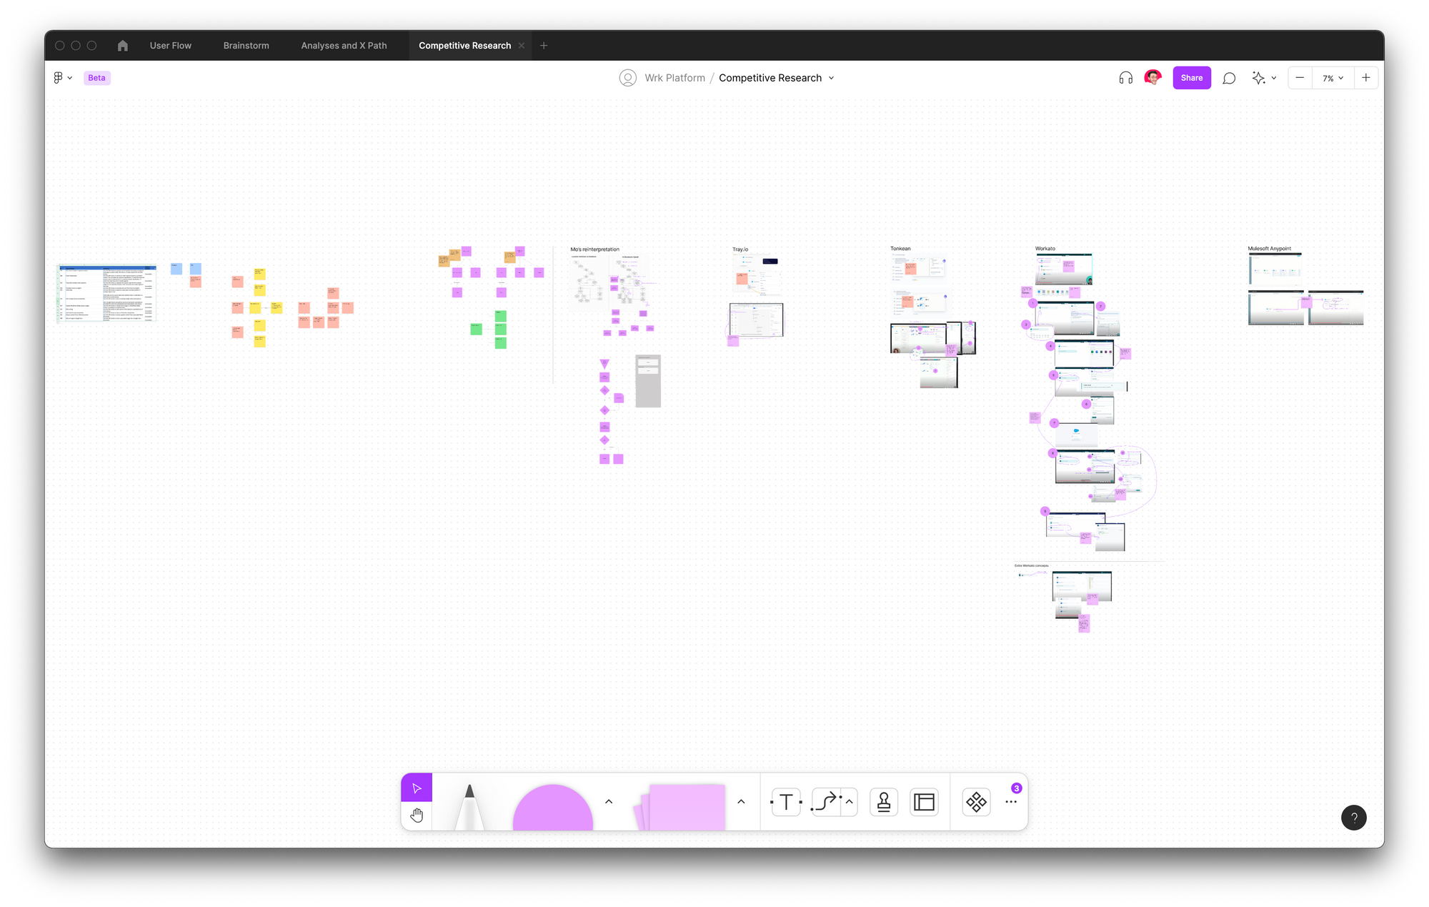
Task: Select the text tool
Action: [787, 802]
